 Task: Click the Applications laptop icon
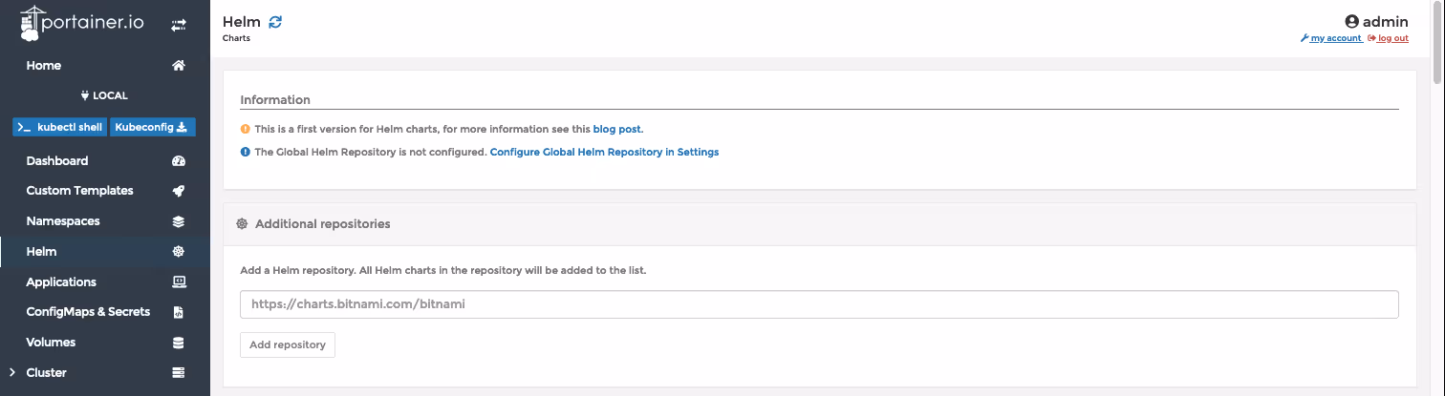click(178, 282)
